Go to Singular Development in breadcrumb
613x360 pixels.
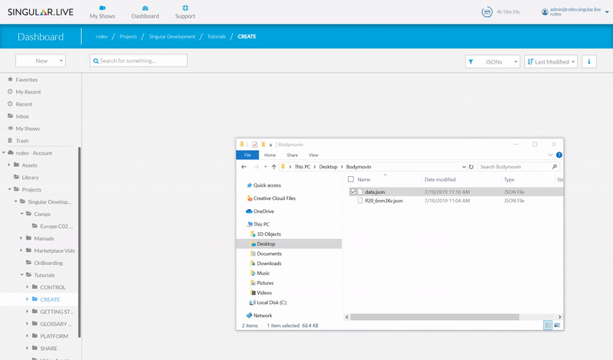[x=172, y=36]
